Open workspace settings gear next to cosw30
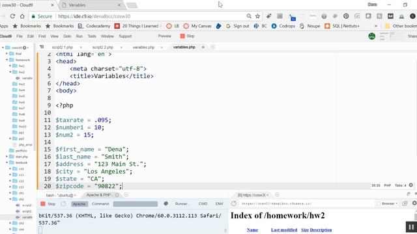417x234 pixels. pos(25,47)
